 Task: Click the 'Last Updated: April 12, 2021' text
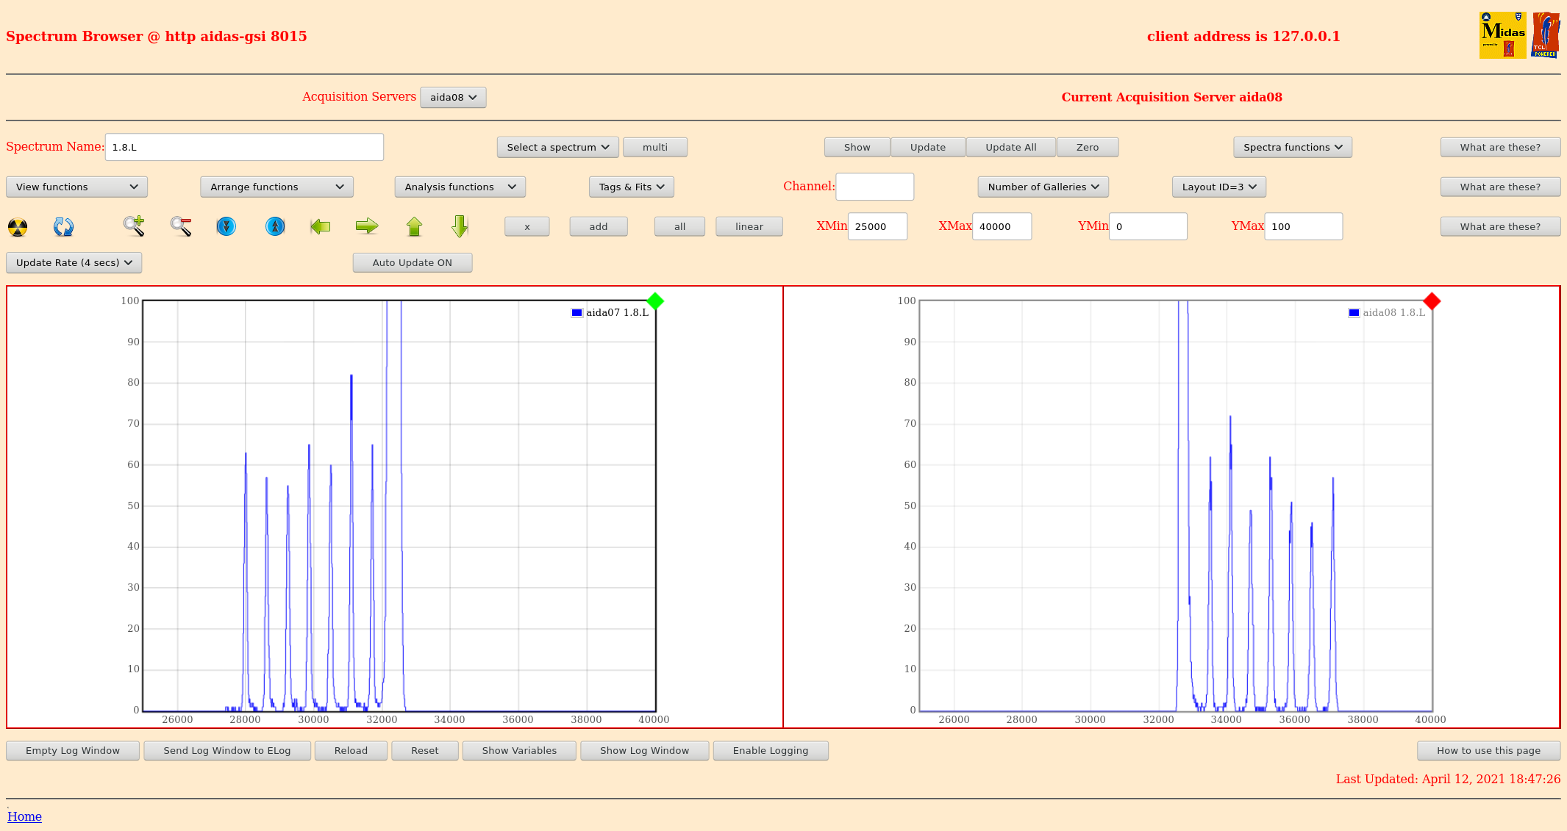pos(1448,780)
